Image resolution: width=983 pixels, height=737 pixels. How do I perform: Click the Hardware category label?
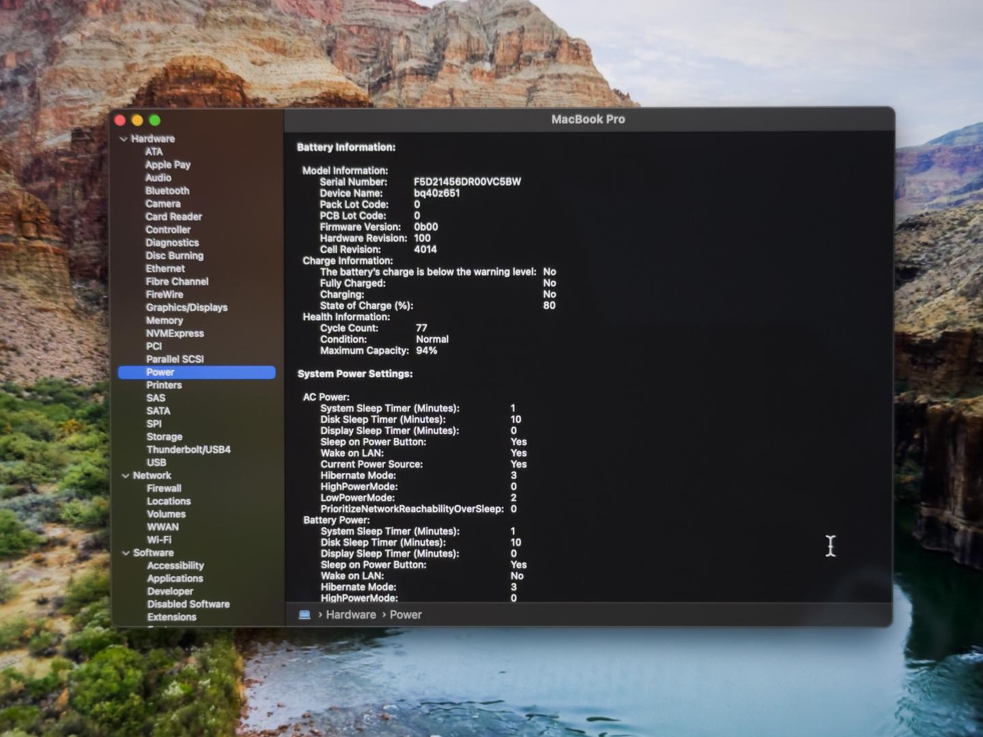(153, 139)
